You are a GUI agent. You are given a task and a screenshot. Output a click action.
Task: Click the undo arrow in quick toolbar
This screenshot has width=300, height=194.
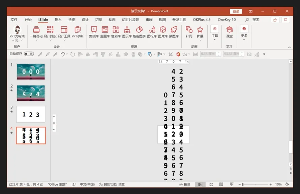pyautogui.click(x=62, y=54)
